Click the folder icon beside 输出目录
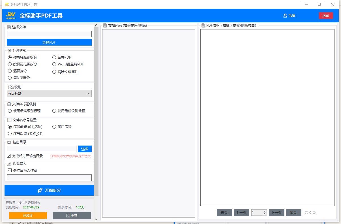This screenshot has height=224, width=341. click(x=9, y=142)
